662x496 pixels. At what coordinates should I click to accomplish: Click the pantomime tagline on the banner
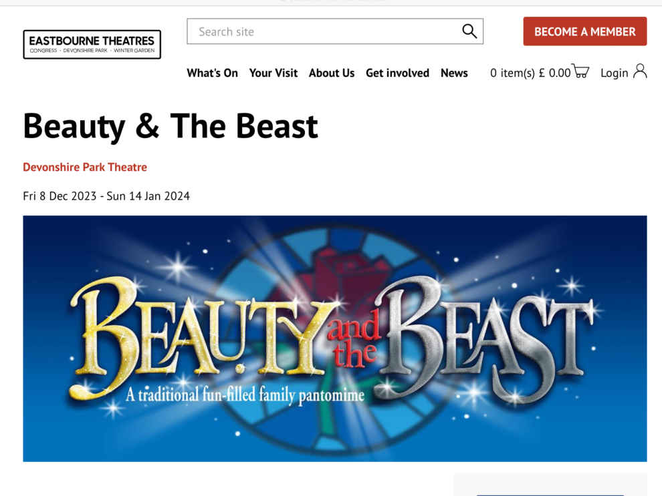pyautogui.click(x=245, y=395)
